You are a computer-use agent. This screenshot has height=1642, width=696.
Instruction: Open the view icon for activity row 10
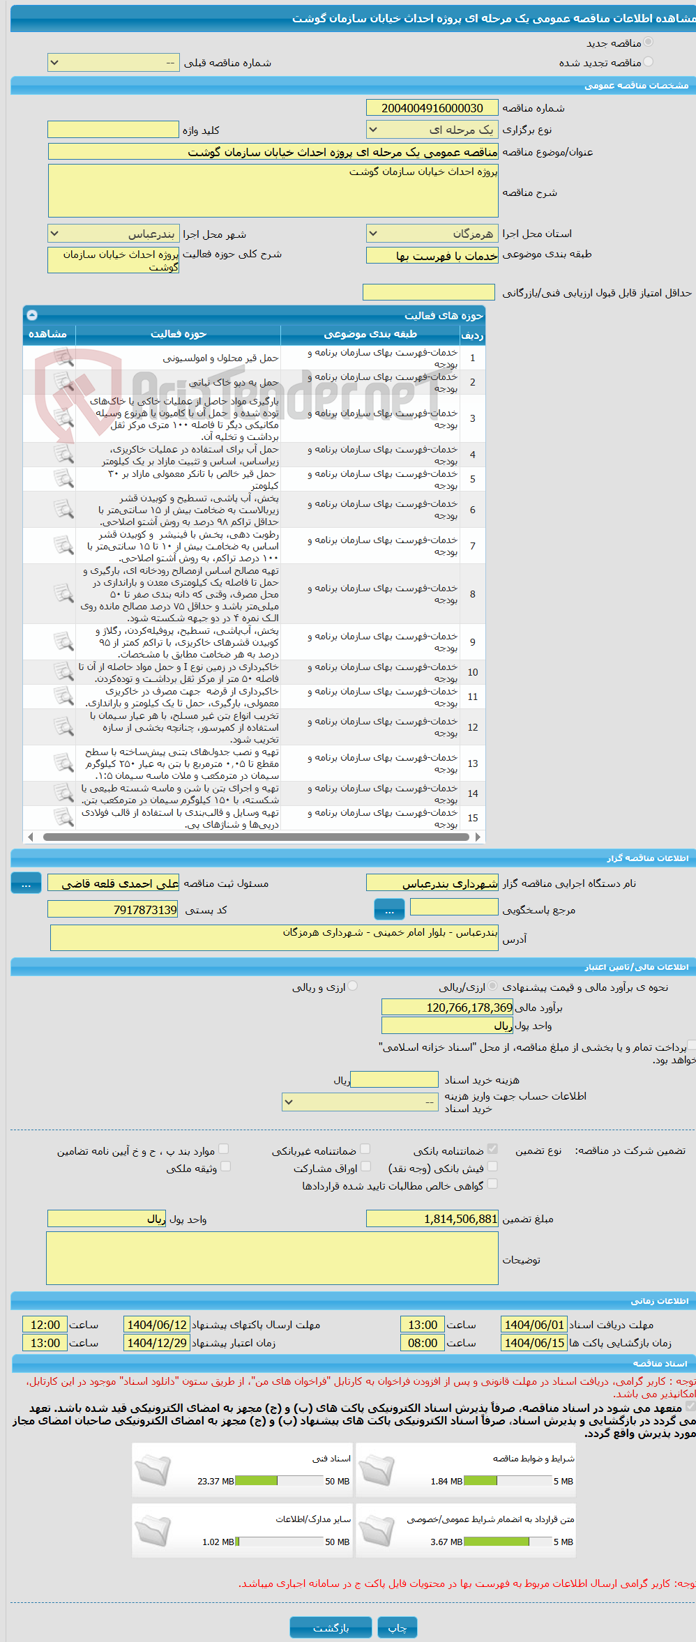pos(63,672)
